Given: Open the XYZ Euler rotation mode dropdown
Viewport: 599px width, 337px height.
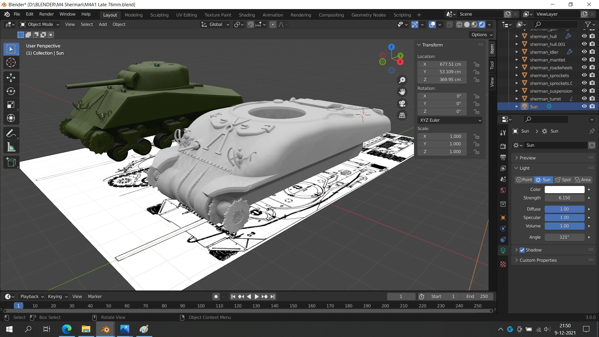Looking at the screenshot, I should point(450,120).
